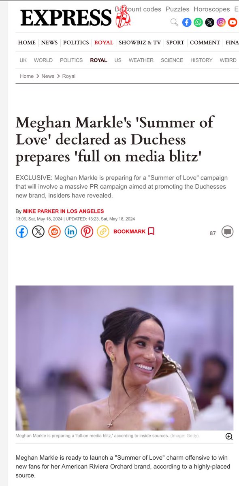This screenshot has height=486, width=239.
Task: Open Express Facebook page icon in header
Action: pos(186,22)
